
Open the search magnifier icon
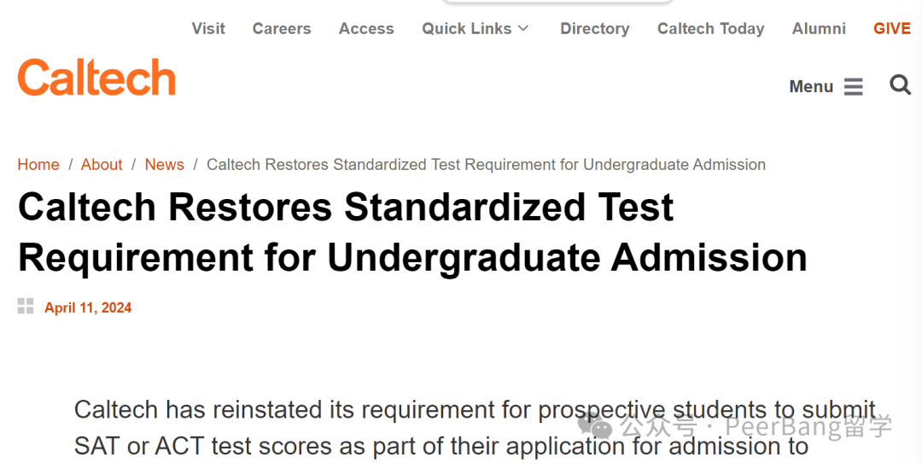pyautogui.click(x=900, y=85)
